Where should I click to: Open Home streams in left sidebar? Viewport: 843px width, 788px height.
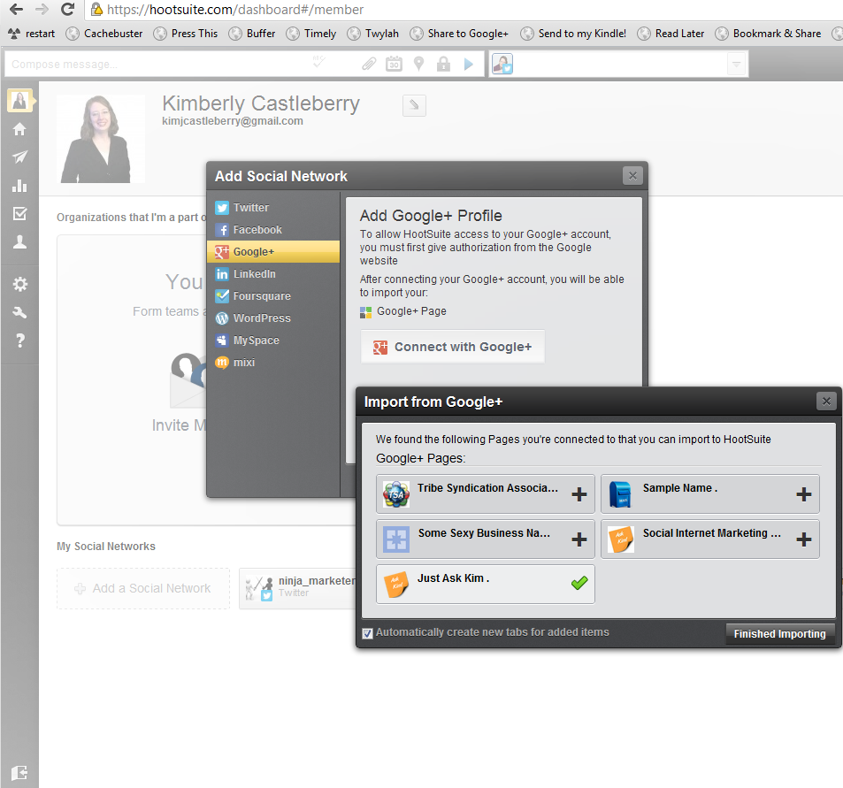point(19,129)
